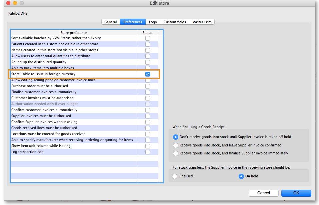Screen dimensions: 319x205
Task: Click the 'Store preference' column header
Action: (74, 33)
